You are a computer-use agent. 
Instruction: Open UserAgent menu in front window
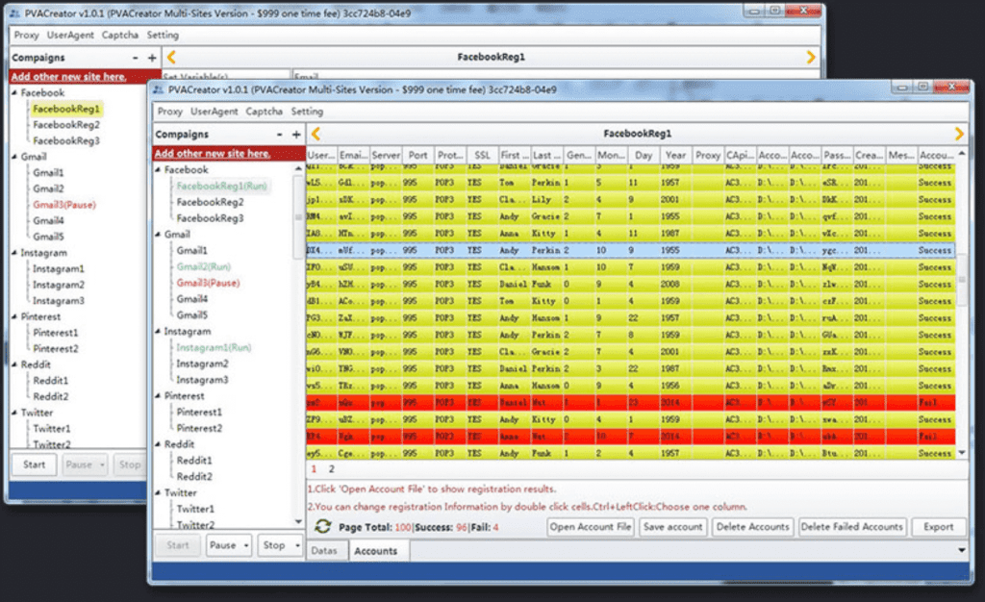click(215, 112)
